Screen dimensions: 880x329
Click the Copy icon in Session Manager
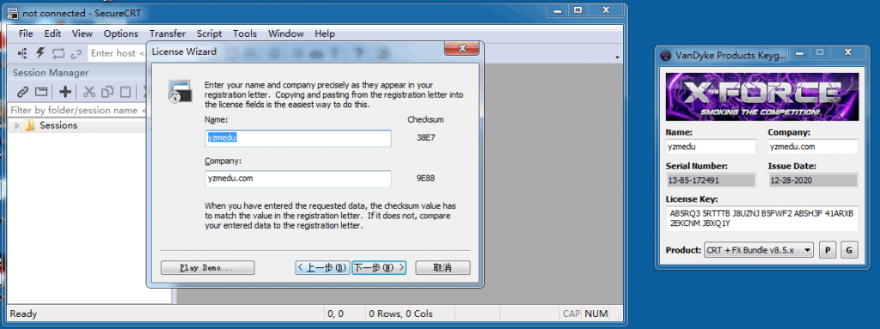click(107, 92)
